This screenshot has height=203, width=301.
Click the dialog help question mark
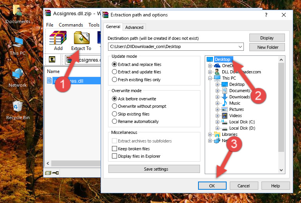(266, 15)
